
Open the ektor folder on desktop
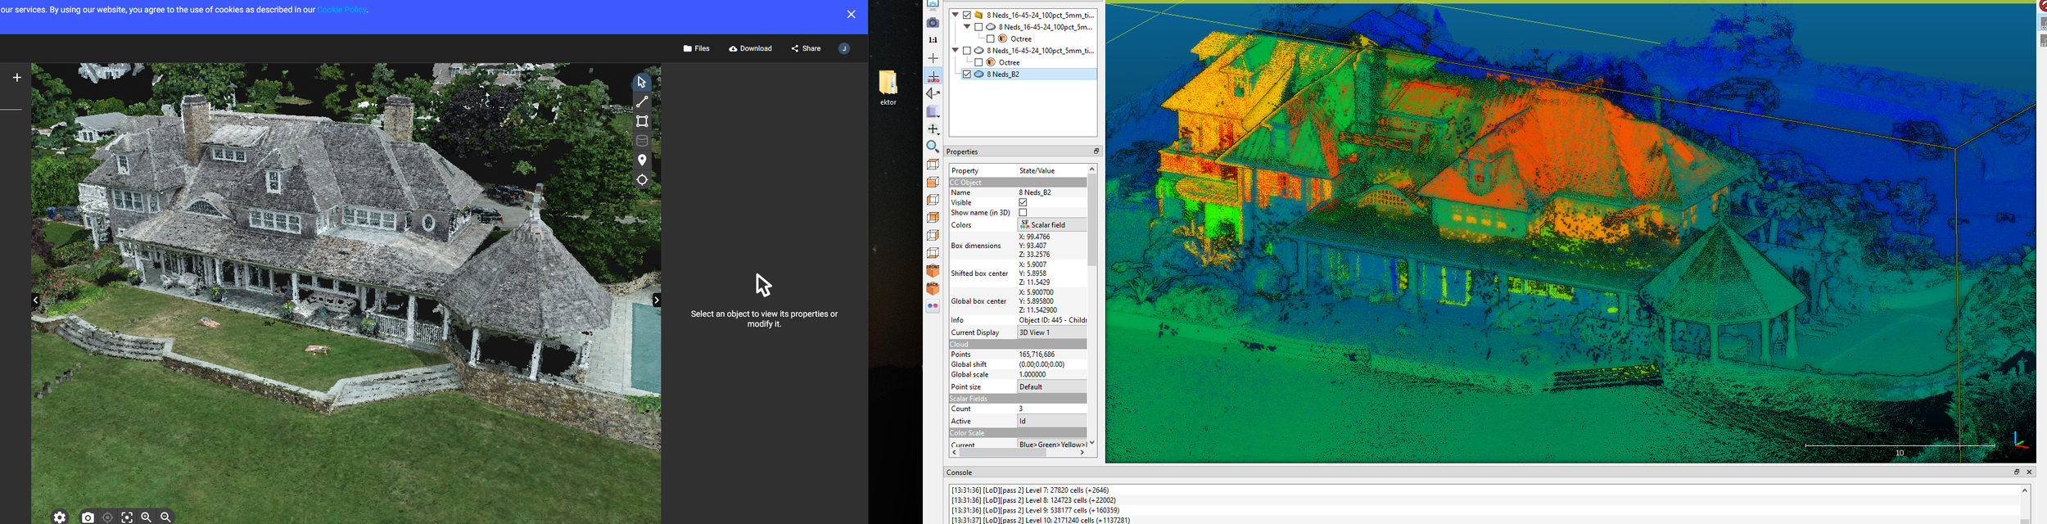pos(888,88)
